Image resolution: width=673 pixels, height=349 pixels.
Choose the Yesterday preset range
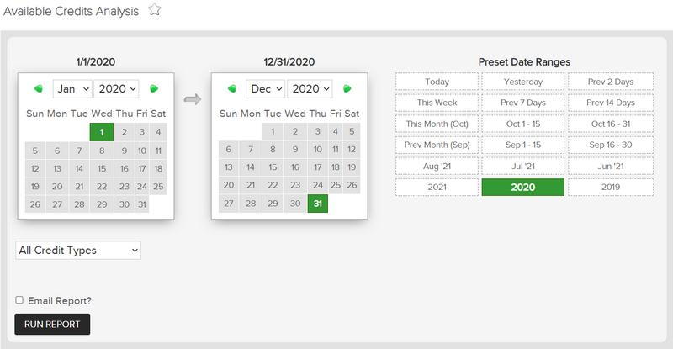[522, 82]
